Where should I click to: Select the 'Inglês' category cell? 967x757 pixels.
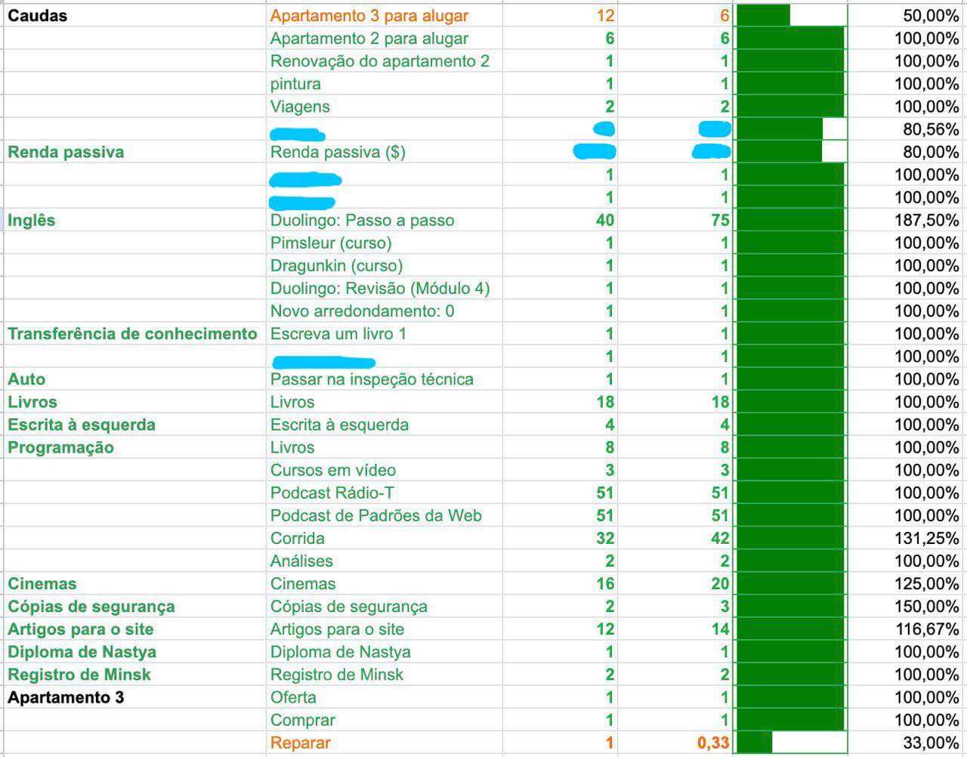(134, 220)
